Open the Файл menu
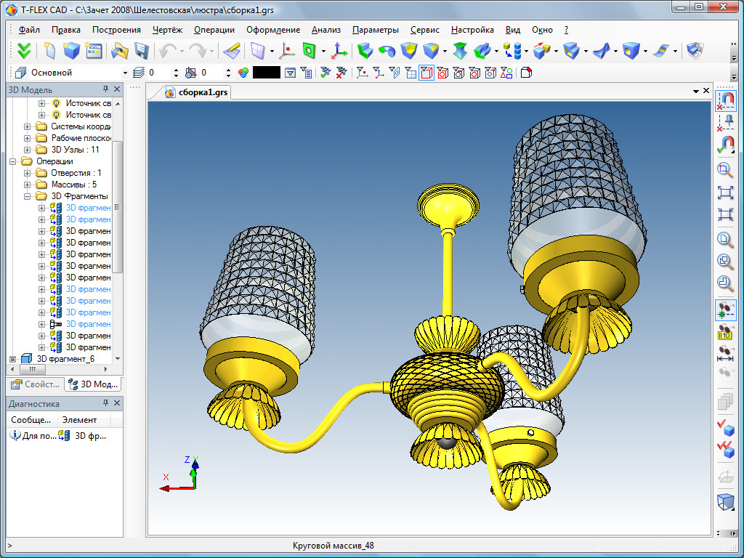 [x=29, y=30]
